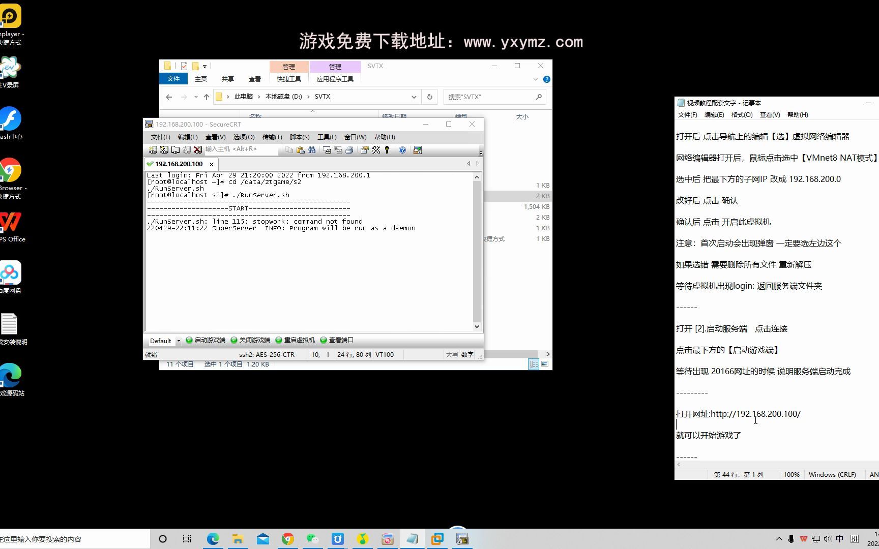The height and width of the screenshot is (549, 879).
Task: Go up one folder in File Explorer
Action: (206, 97)
